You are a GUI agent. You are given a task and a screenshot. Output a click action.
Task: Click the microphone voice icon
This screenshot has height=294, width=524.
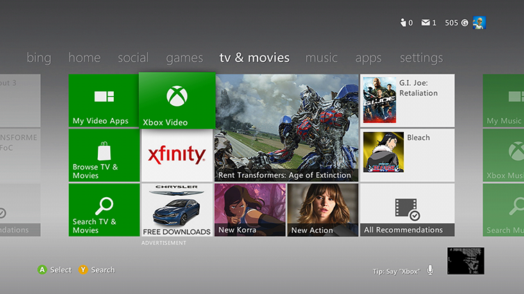430,270
